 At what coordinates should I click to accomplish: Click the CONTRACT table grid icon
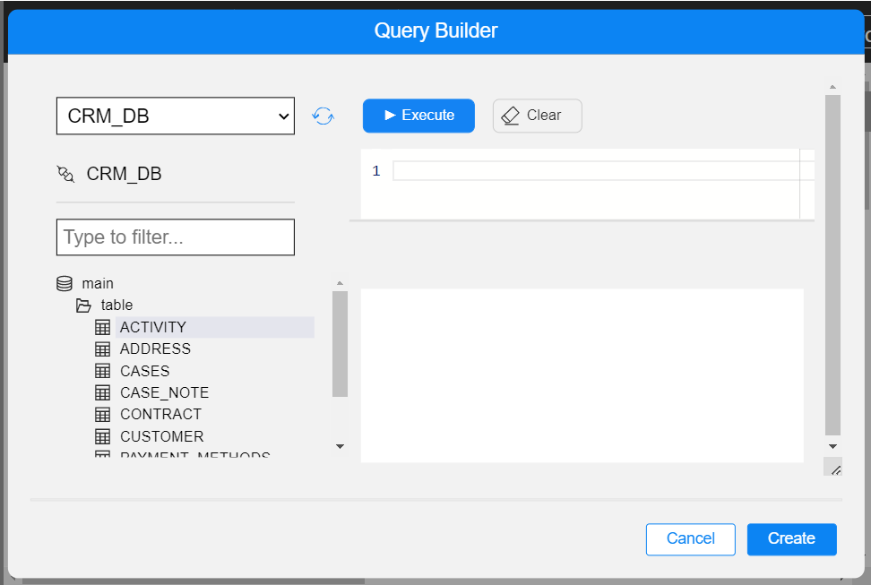click(103, 414)
